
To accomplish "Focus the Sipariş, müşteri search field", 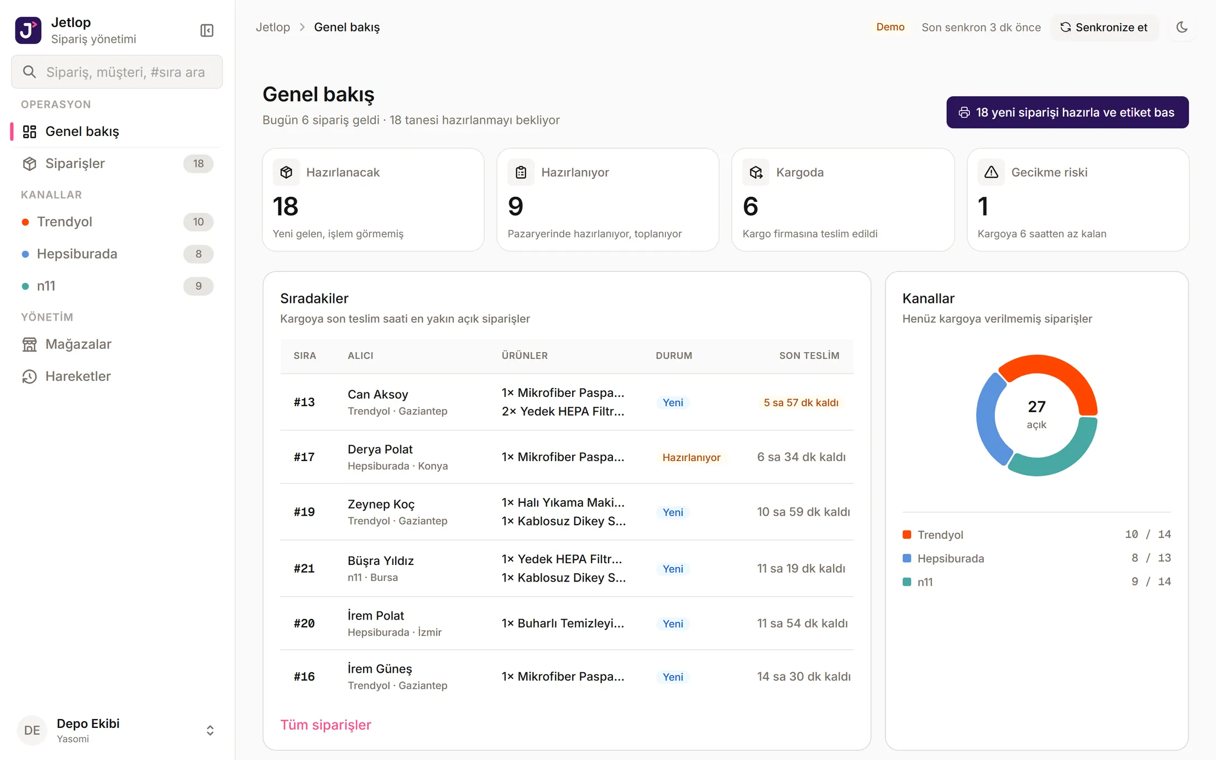I will [x=117, y=72].
